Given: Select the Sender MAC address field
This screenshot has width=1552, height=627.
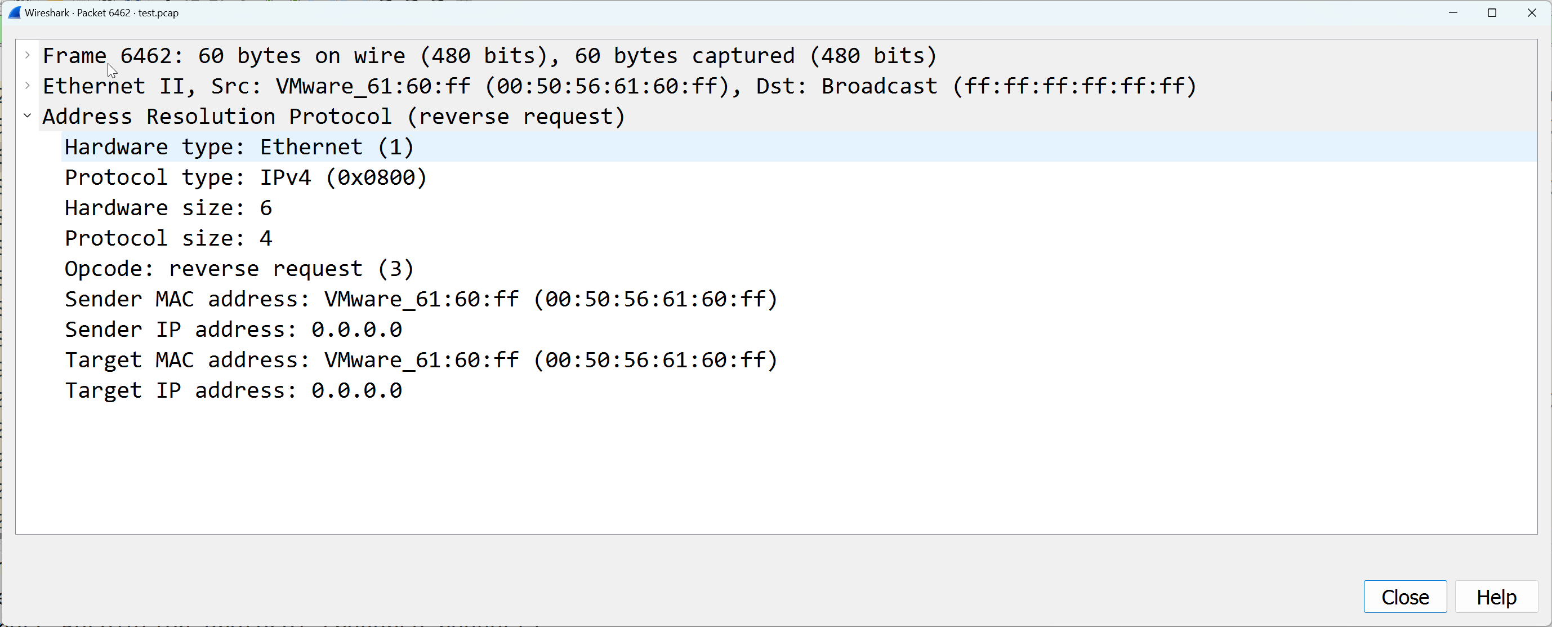Looking at the screenshot, I should (799, 299).
